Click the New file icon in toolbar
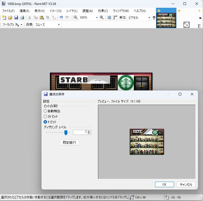Image resolution: width=203 pixels, height=201 pixels. point(4,17)
